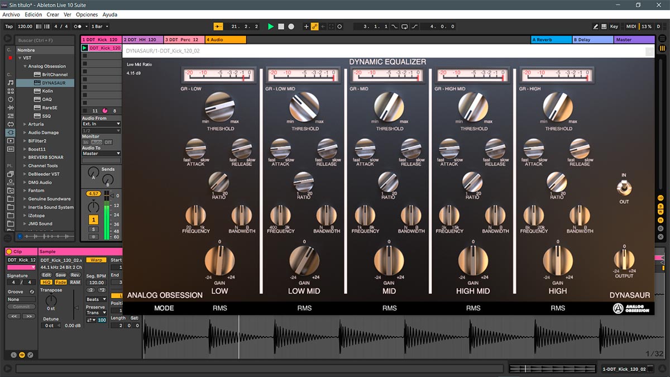Screen dimensions: 670x377
Task: Click the *2 double tempo button
Action: coord(102,290)
